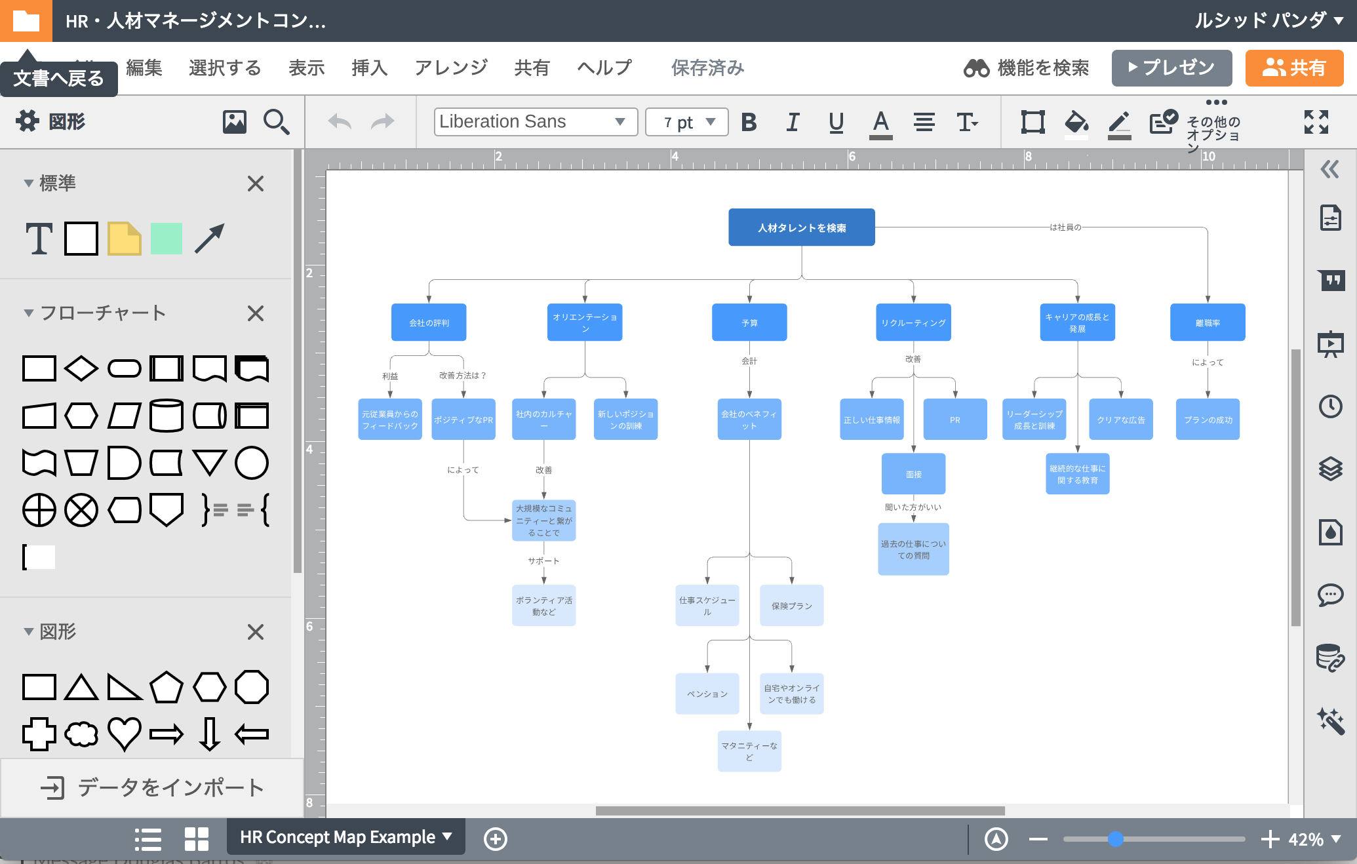Collapse the 標準 shape section

(x=28, y=183)
